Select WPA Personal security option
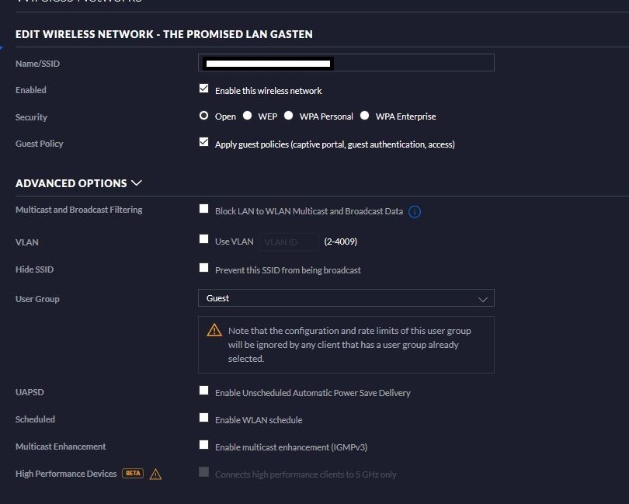The image size is (629, 504). tap(288, 116)
